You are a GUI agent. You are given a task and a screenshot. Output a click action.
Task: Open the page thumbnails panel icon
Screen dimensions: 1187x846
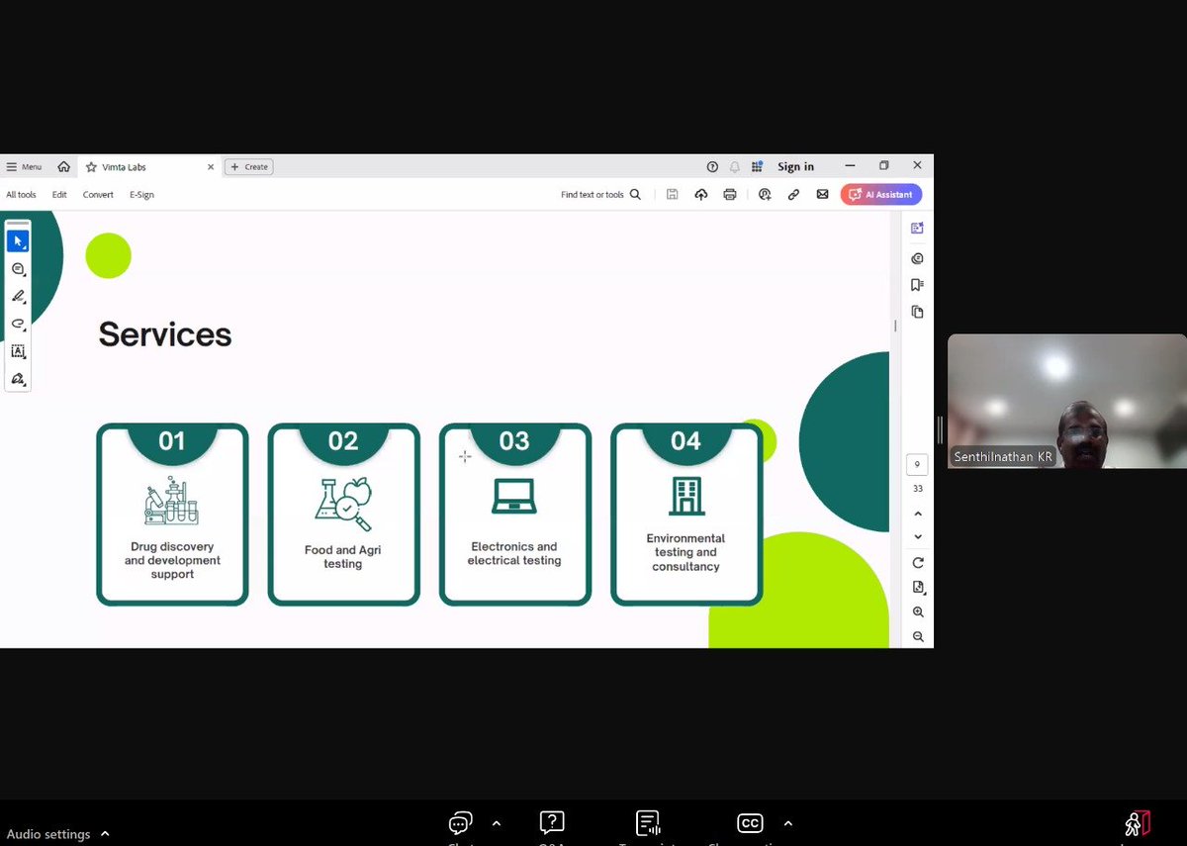tap(918, 312)
